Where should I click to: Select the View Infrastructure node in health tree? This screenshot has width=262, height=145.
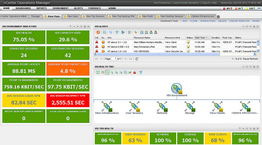[107, 108]
